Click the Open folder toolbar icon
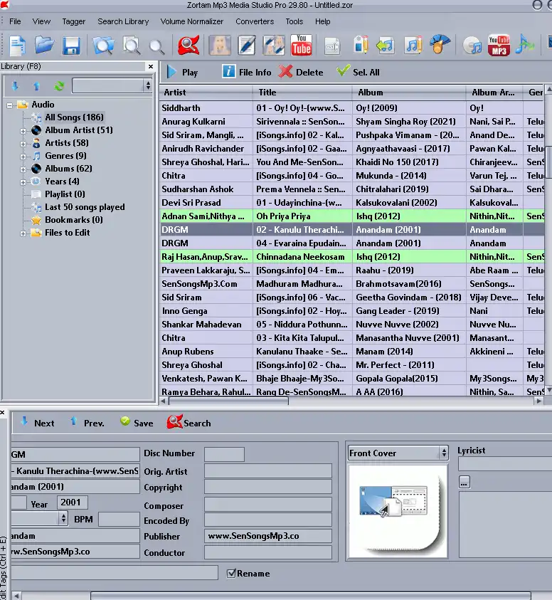 click(x=44, y=46)
